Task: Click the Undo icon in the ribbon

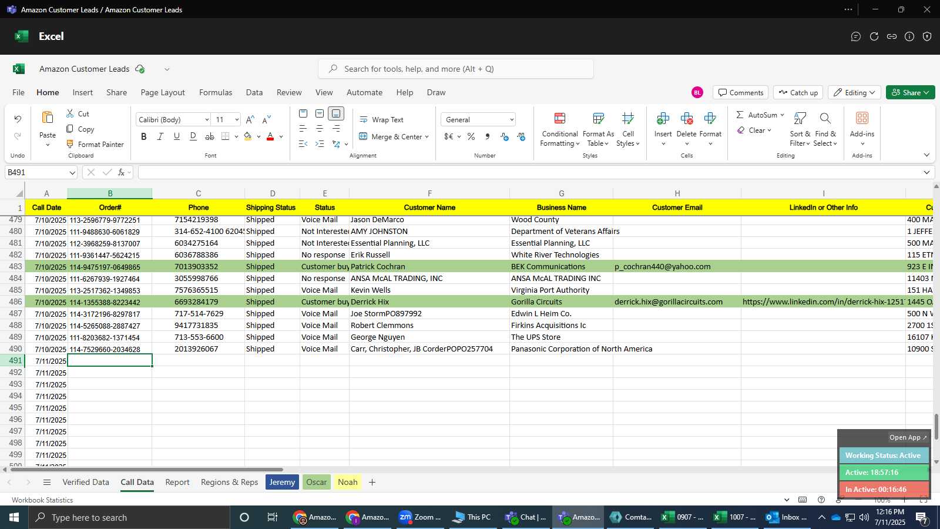Action: tap(18, 119)
